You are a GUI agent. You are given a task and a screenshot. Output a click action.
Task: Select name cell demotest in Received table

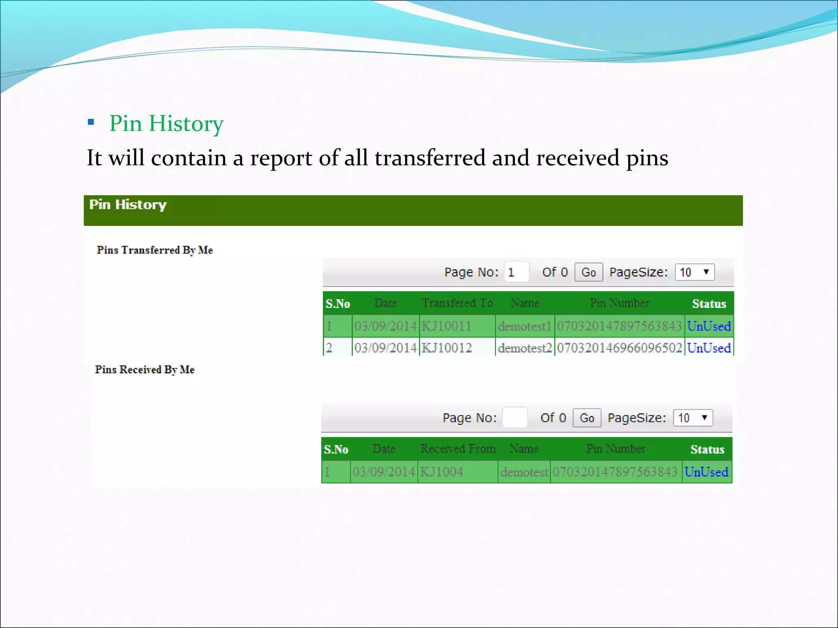click(x=524, y=472)
